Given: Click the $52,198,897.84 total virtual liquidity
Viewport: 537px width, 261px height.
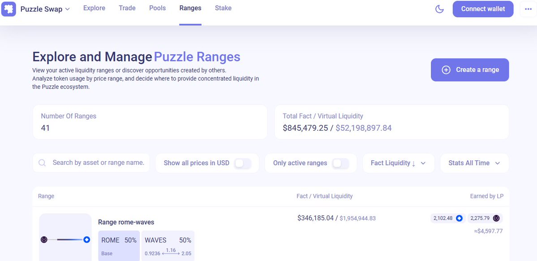Looking at the screenshot, I should (363, 128).
